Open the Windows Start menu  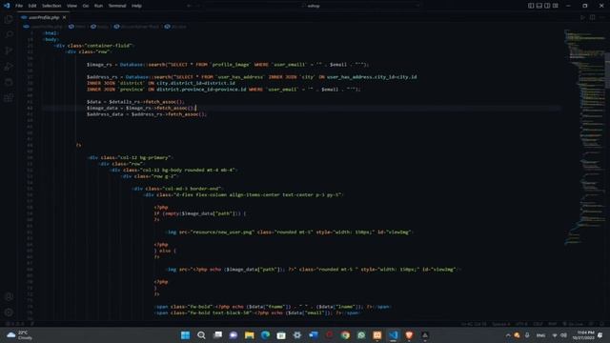coord(186,335)
